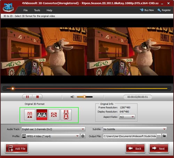Image resolution: width=174 pixels, height=158 pixels.
Task: Click the Output File path field
Action: tap(130, 136)
